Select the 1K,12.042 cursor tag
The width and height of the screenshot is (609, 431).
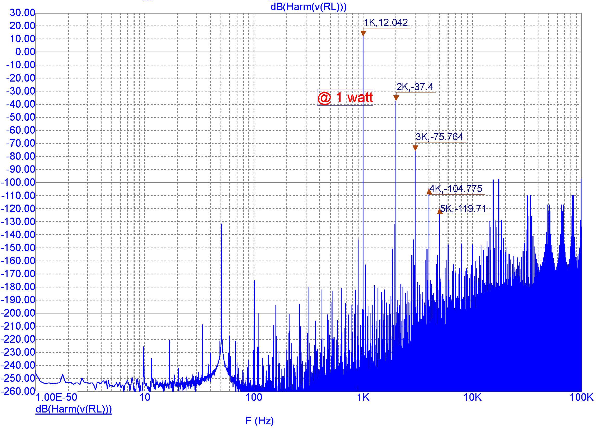pyautogui.click(x=386, y=23)
